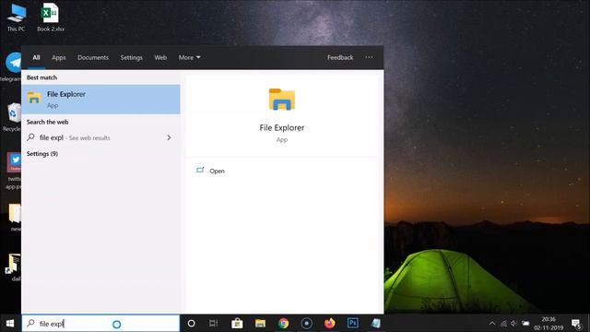The width and height of the screenshot is (590, 332).
Task: Click Open in the preview pane
Action: 217,171
